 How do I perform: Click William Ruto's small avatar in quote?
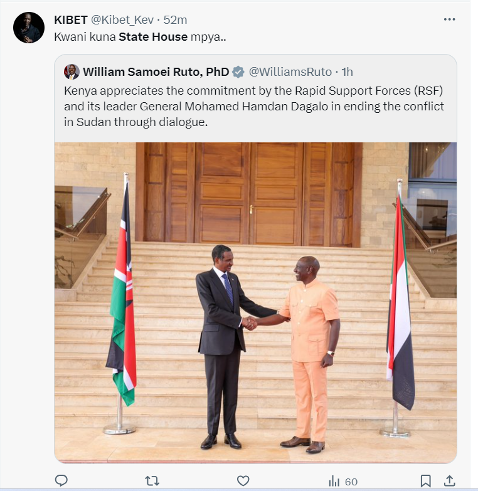coord(72,71)
